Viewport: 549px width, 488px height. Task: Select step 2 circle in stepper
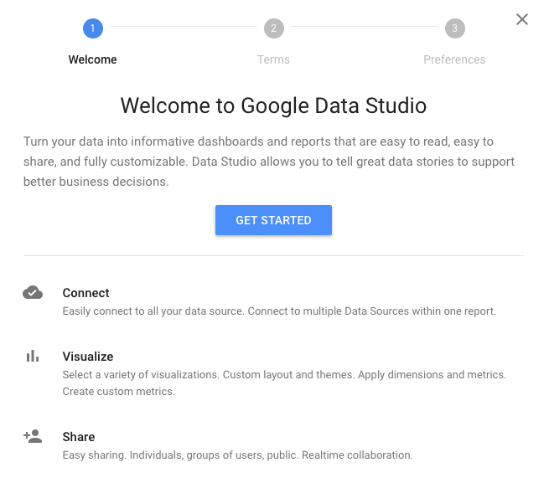pos(273,28)
